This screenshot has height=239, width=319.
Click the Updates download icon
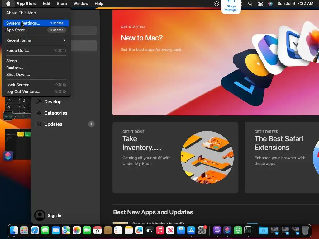[x=39, y=124]
